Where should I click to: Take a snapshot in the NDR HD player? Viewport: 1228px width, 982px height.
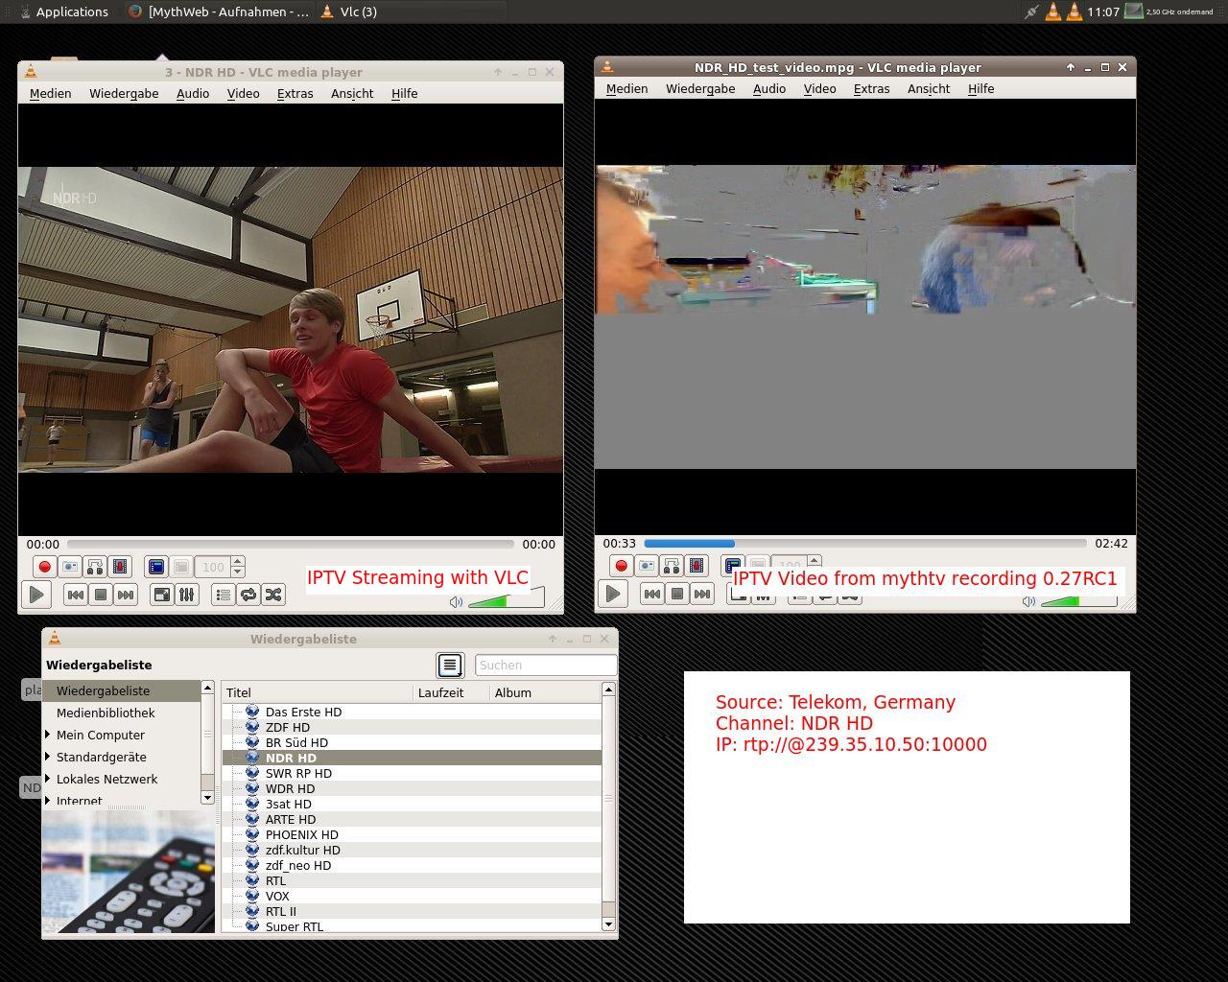[x=69, y=567]
